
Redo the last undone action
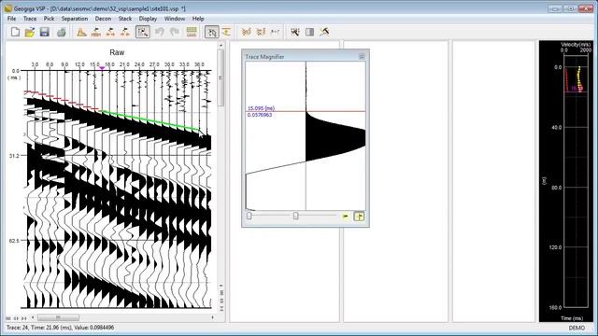pos(175,32)
